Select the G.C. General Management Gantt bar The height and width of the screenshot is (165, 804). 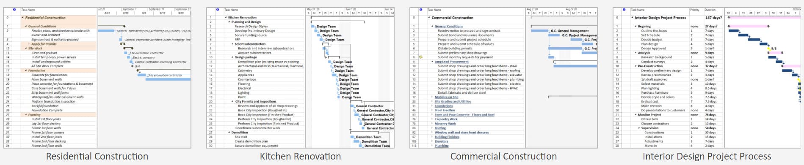pyautogui.click(x=539, y=31)
